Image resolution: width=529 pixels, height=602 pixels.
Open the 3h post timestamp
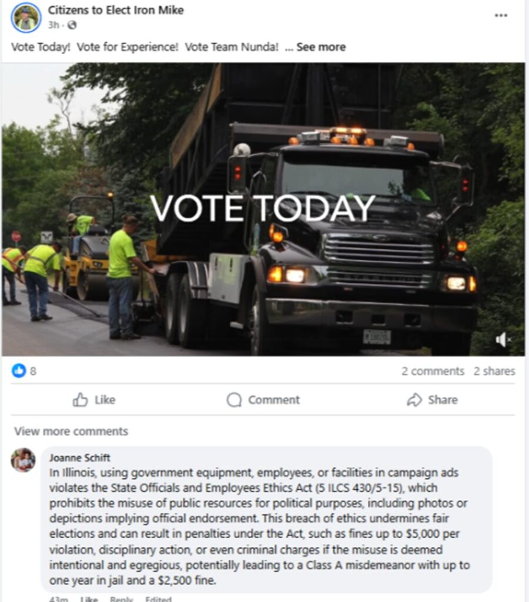53,25
